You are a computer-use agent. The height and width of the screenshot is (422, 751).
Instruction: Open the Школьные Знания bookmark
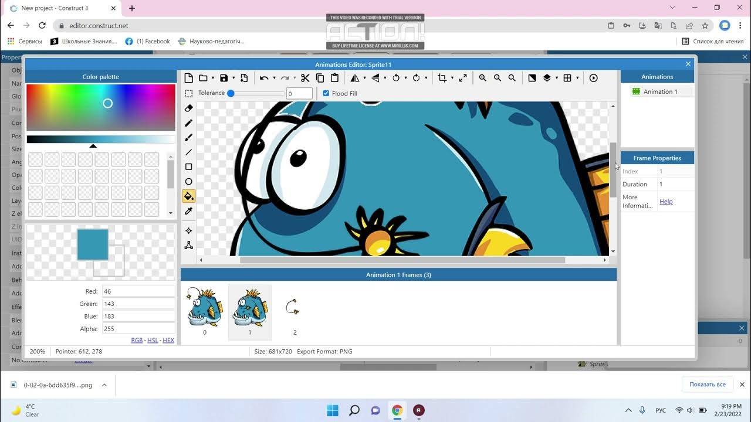coord(84,42)
